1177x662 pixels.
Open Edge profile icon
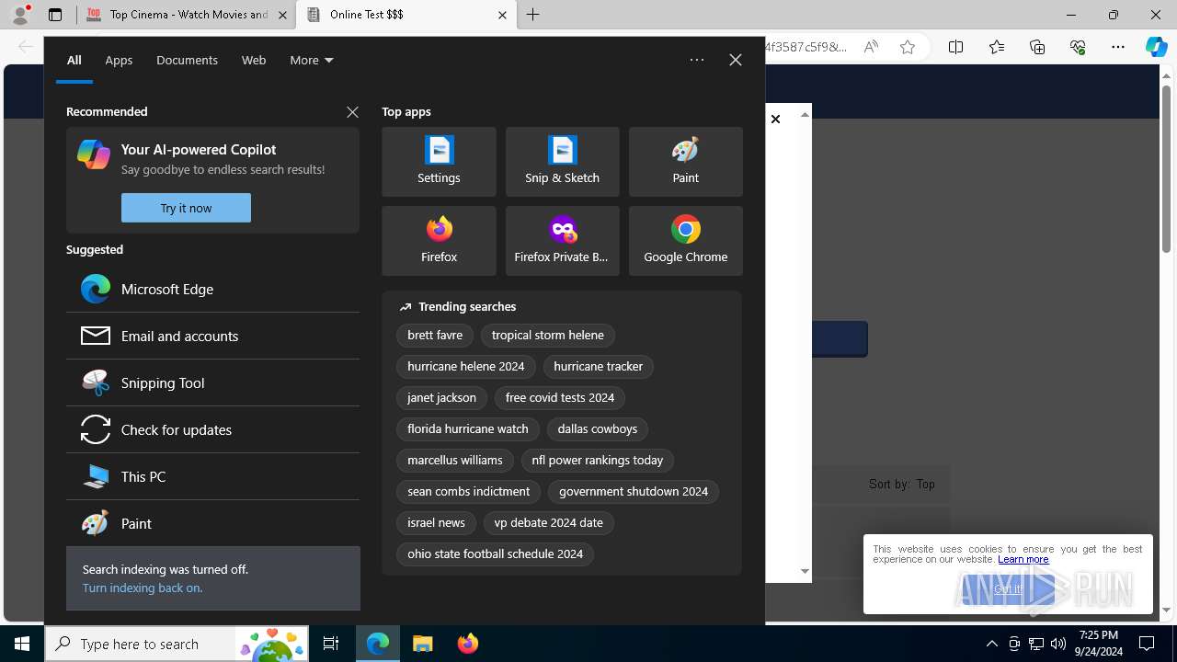pyautogui.click(x=20, y=15)
